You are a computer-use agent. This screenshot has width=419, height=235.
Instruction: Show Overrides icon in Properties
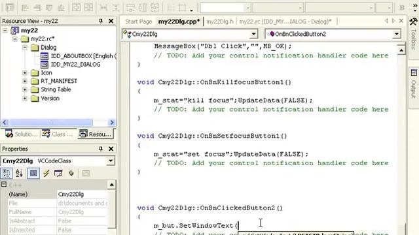pos(71,174)
